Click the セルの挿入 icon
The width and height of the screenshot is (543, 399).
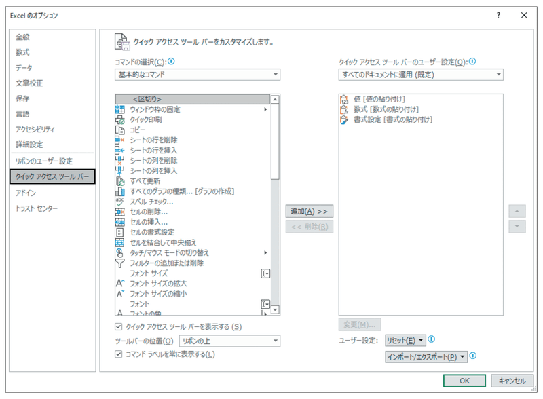point(120,222)
